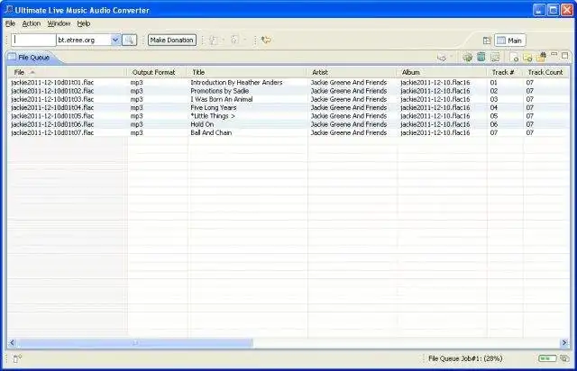Sort by the Output Format column header
The height and width of the screenshot is (371, 577).
point(156,72)
